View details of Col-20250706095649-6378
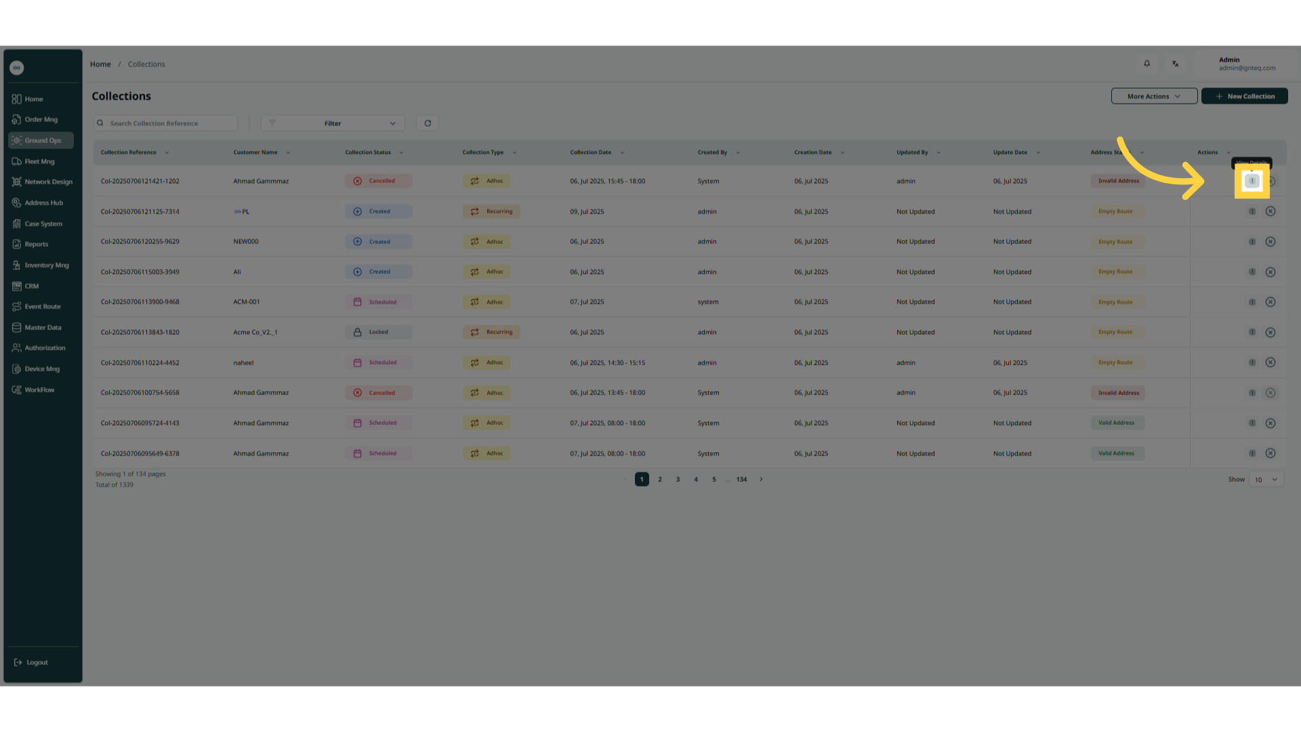 tap(1252, 453)
